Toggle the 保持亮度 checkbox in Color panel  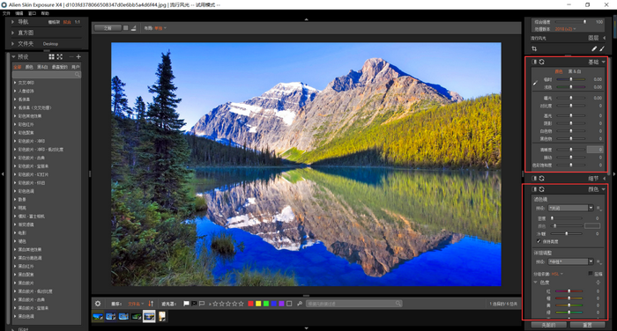(539, 241)
